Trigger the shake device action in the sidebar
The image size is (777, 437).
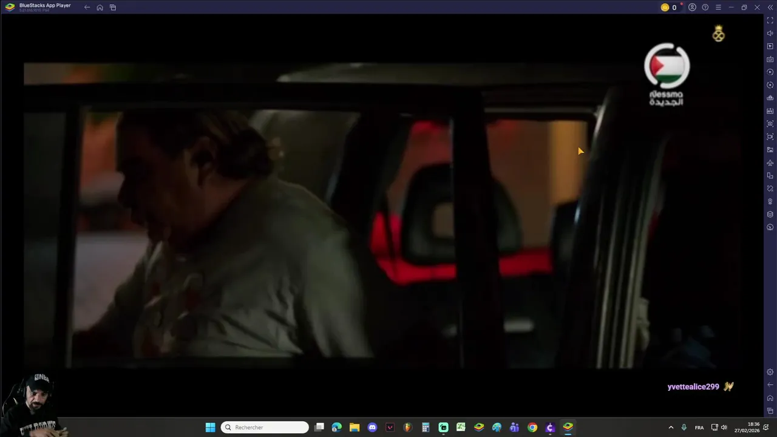(770, 188)
